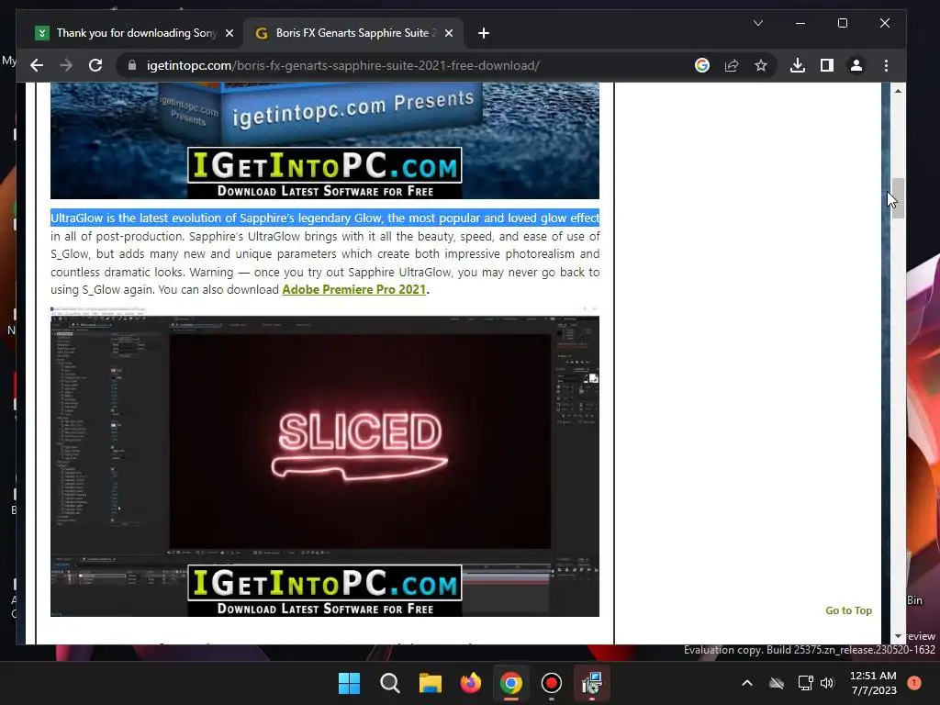
Task: Select the Boris FX Genarts Sapphire Suite tab
Action: (x=352, y=33)
